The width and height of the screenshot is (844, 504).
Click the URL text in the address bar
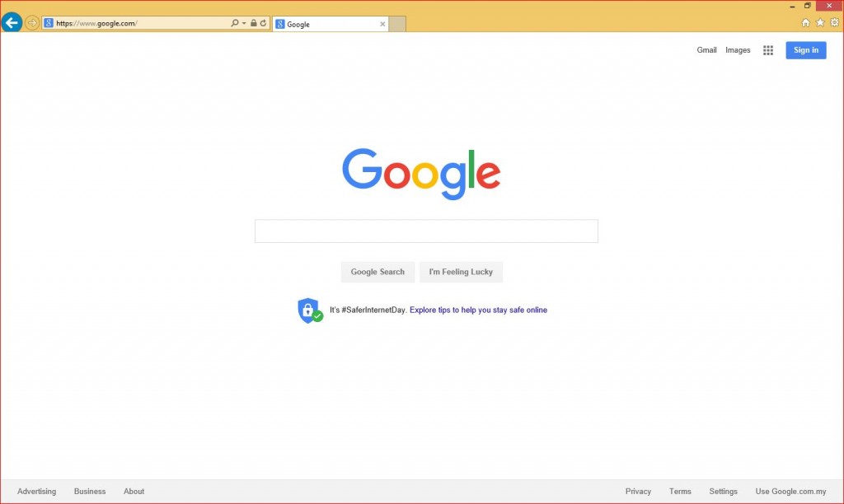pos(97,23)
